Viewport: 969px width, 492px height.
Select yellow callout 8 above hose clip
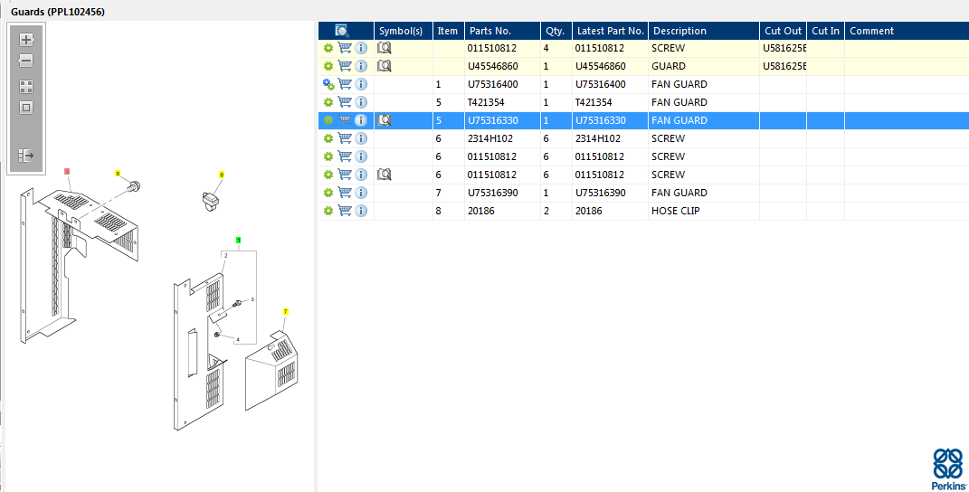(222, 175)
